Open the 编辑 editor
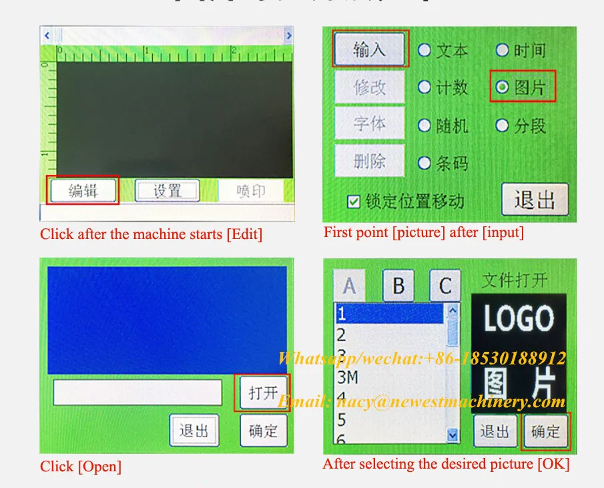The width and height of the screenshot is (604, 488). pyautogui.click(x=83, y=190)
